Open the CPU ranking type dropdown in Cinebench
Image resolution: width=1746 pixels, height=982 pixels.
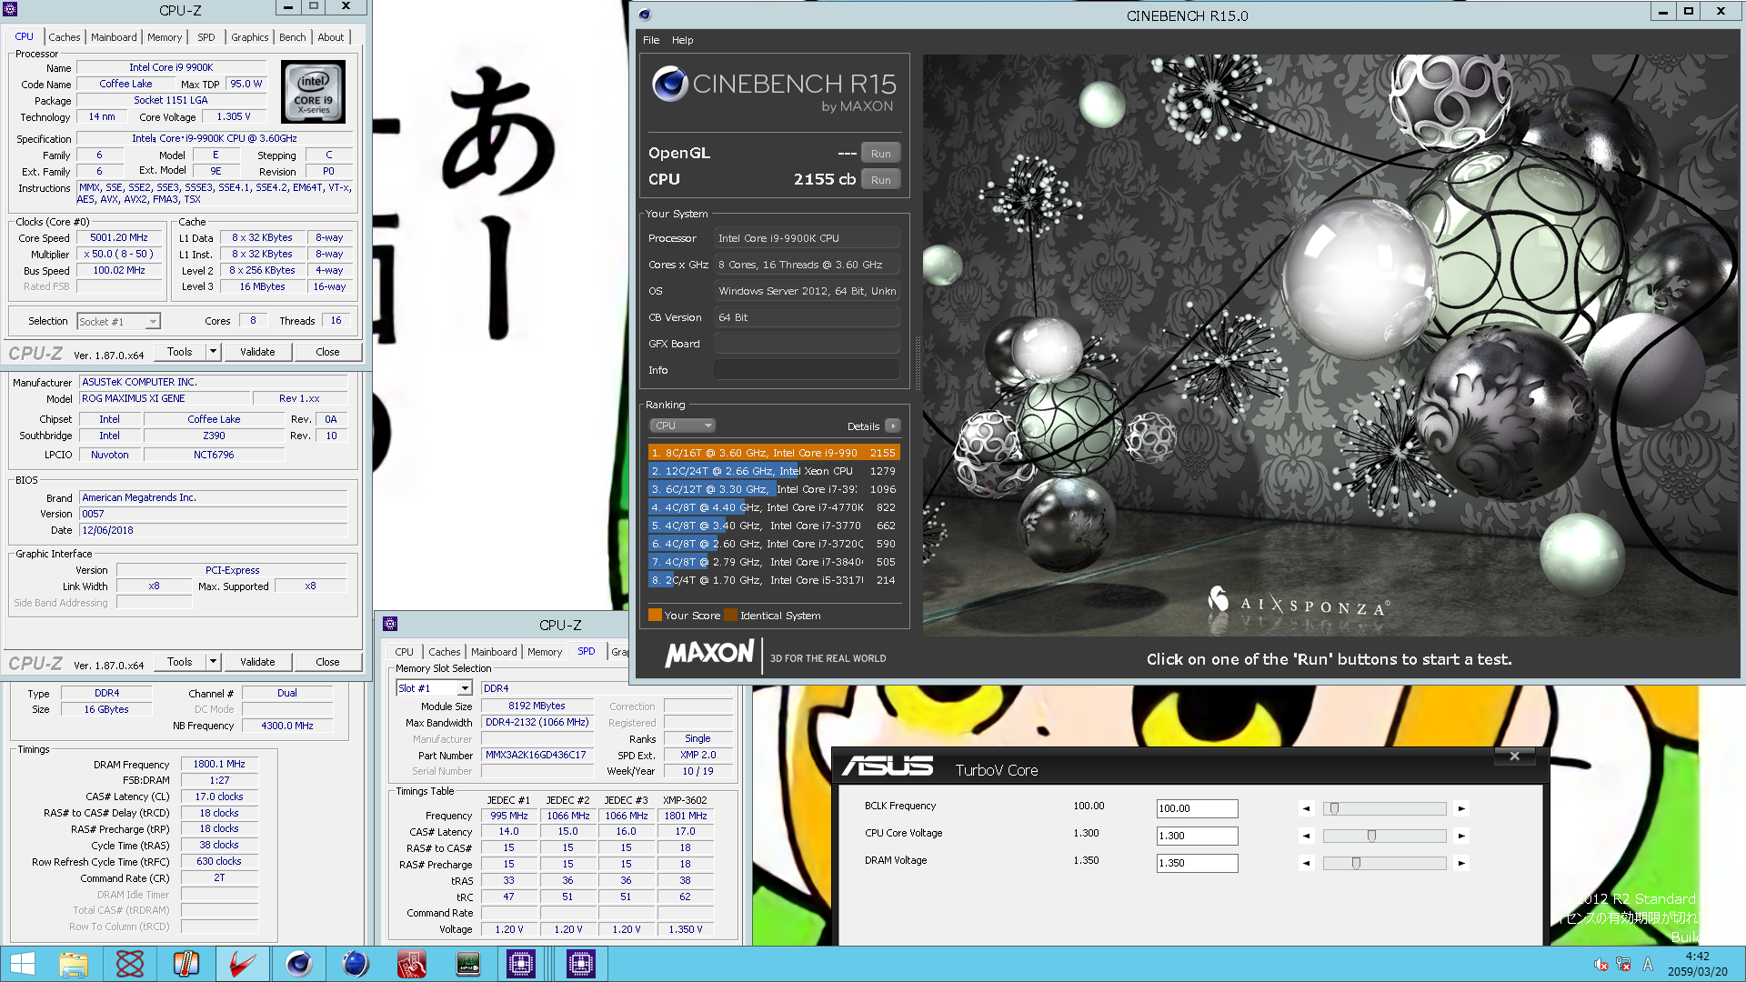pyautogui.click(x=682, y=426)
